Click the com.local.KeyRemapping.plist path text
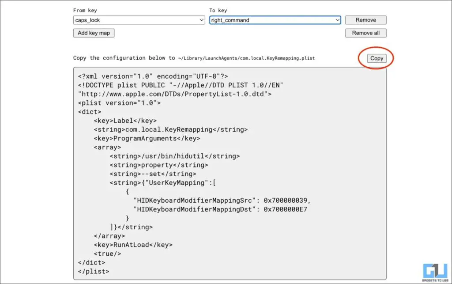This screenshot has height=284, width=452. [246, 58]
